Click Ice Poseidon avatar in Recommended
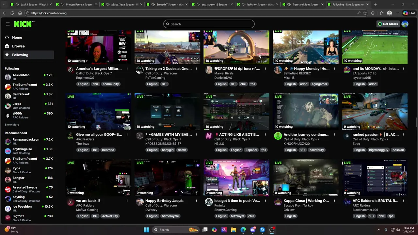418x235 pixels. pyautogui.click(x=8, y=209)
